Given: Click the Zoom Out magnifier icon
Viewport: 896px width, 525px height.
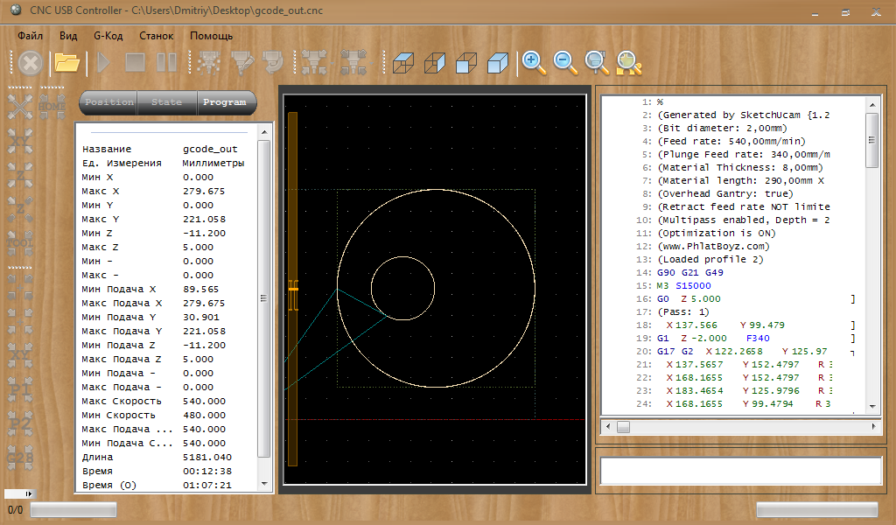Looking at the screenshot, I should click(565, 61).
